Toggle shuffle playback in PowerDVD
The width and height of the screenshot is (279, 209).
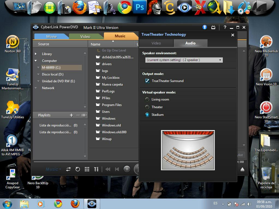point(68,169)
